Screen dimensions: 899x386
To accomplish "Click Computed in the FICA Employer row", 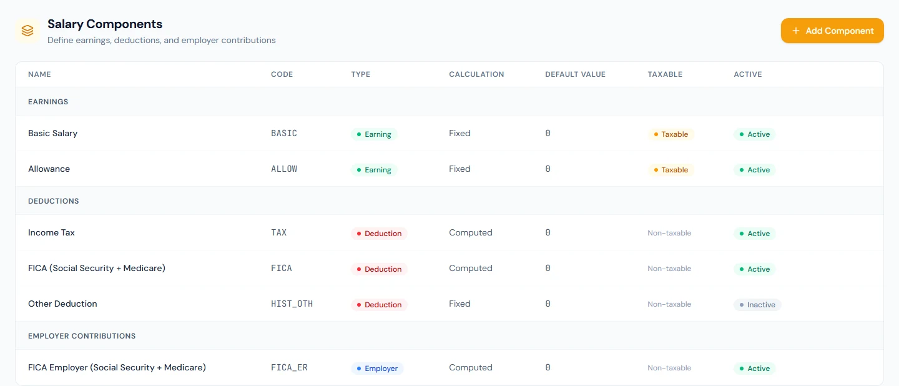I will point(471,367).
